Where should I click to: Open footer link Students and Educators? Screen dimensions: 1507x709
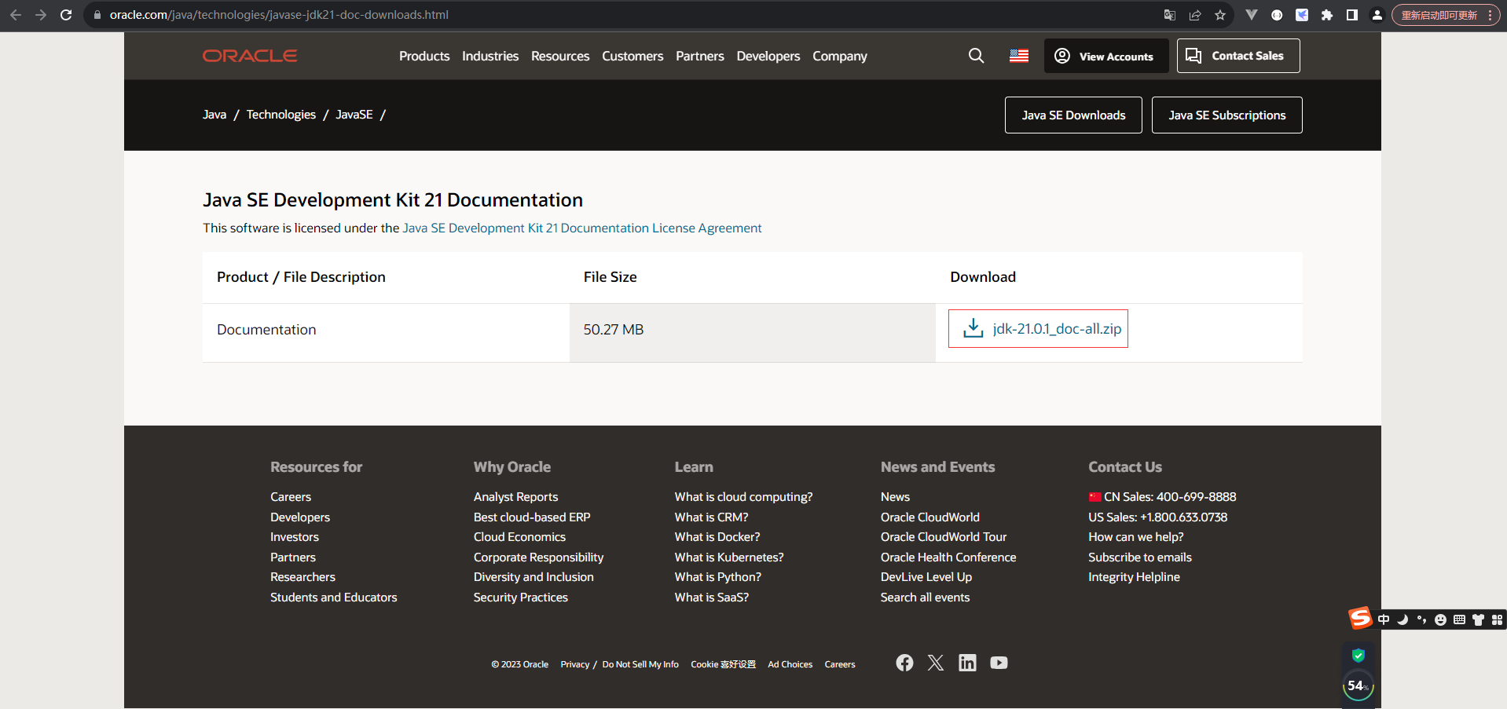pos(334,598)
